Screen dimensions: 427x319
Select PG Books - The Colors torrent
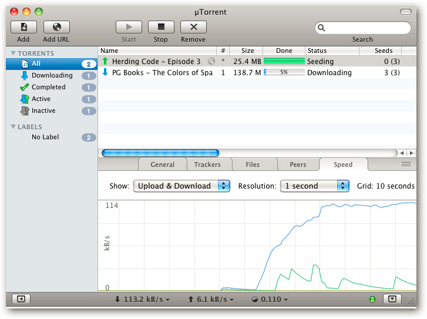pyautogui.click(x=257, y=73)
